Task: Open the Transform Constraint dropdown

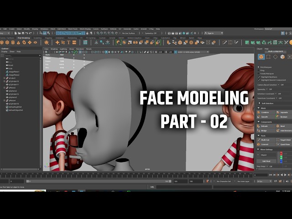Action: (277, 98)
